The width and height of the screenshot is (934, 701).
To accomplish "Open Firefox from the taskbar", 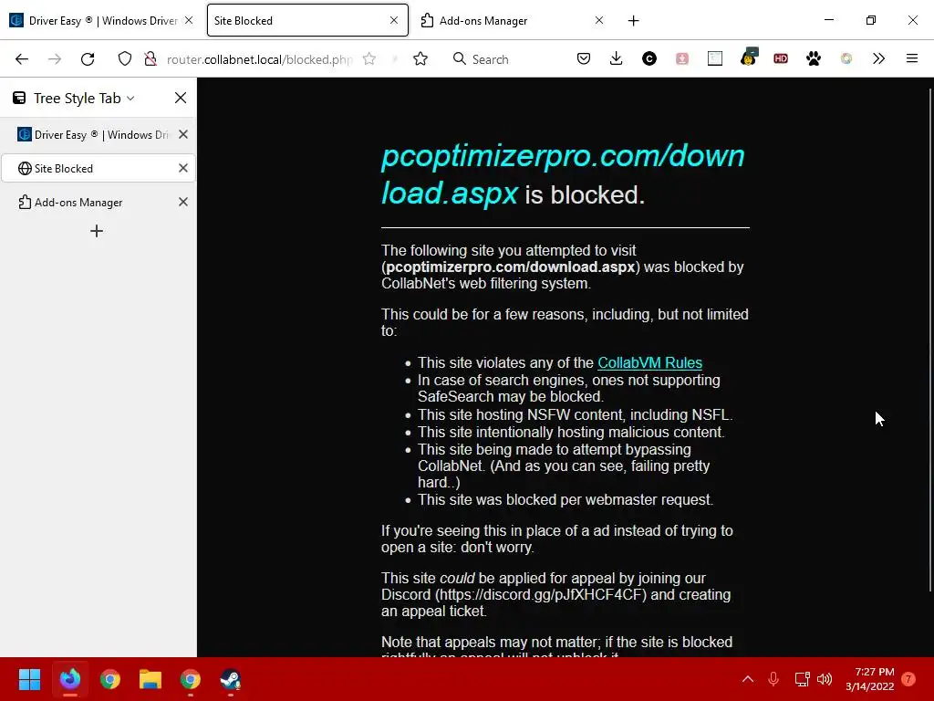I will (x=70, y=679).
